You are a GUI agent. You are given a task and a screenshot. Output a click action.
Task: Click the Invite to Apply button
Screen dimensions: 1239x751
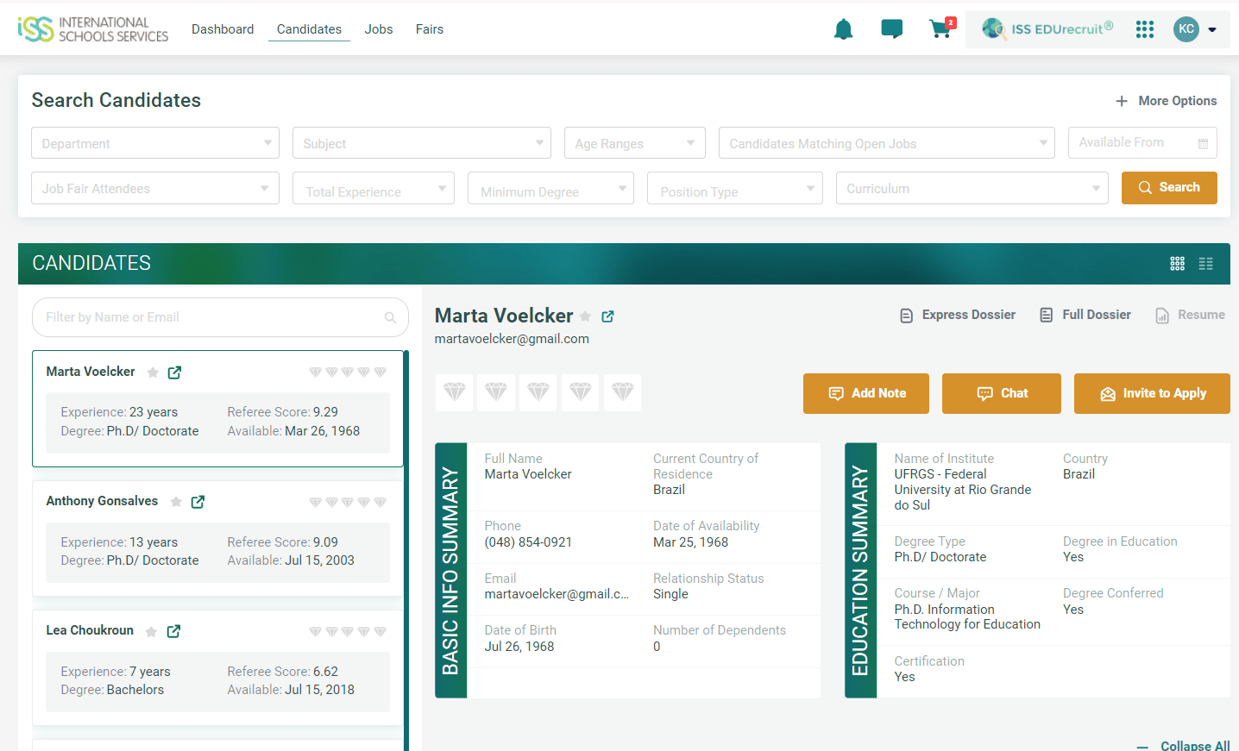(x=1152, y=393)
